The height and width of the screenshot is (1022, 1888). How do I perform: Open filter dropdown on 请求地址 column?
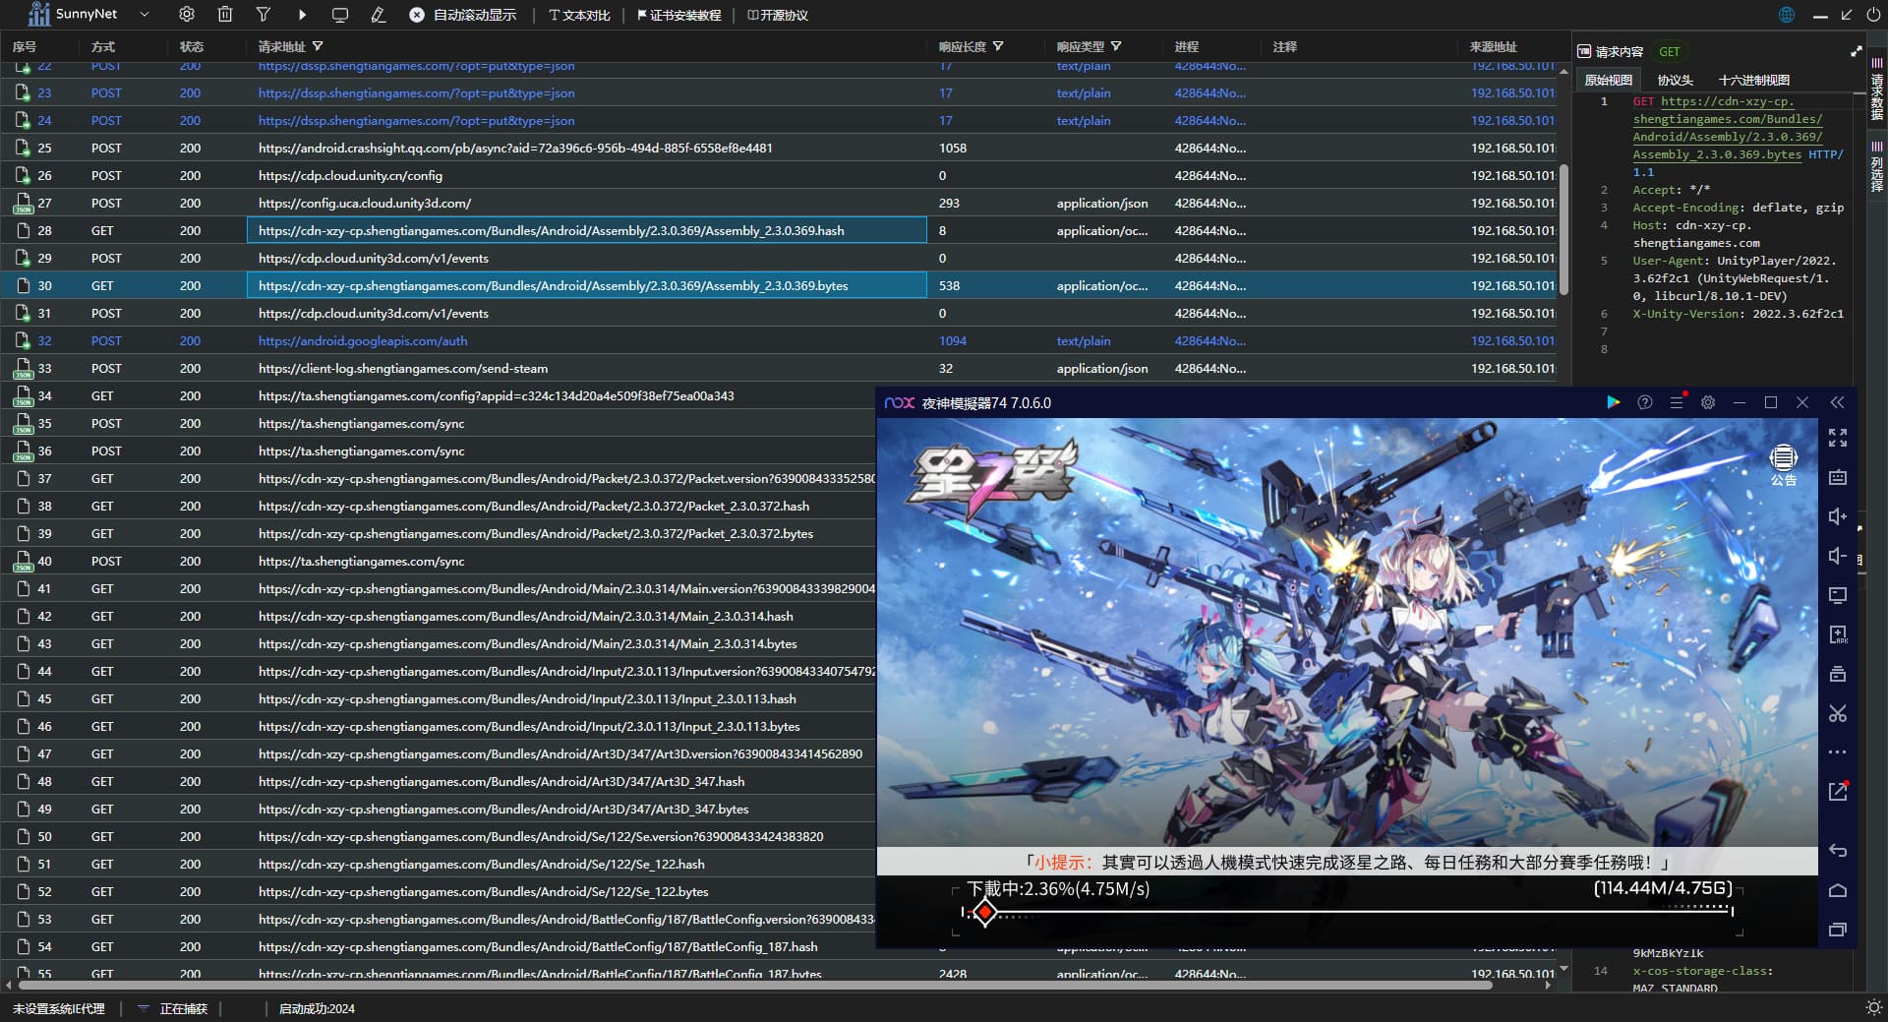click(318, 46)
